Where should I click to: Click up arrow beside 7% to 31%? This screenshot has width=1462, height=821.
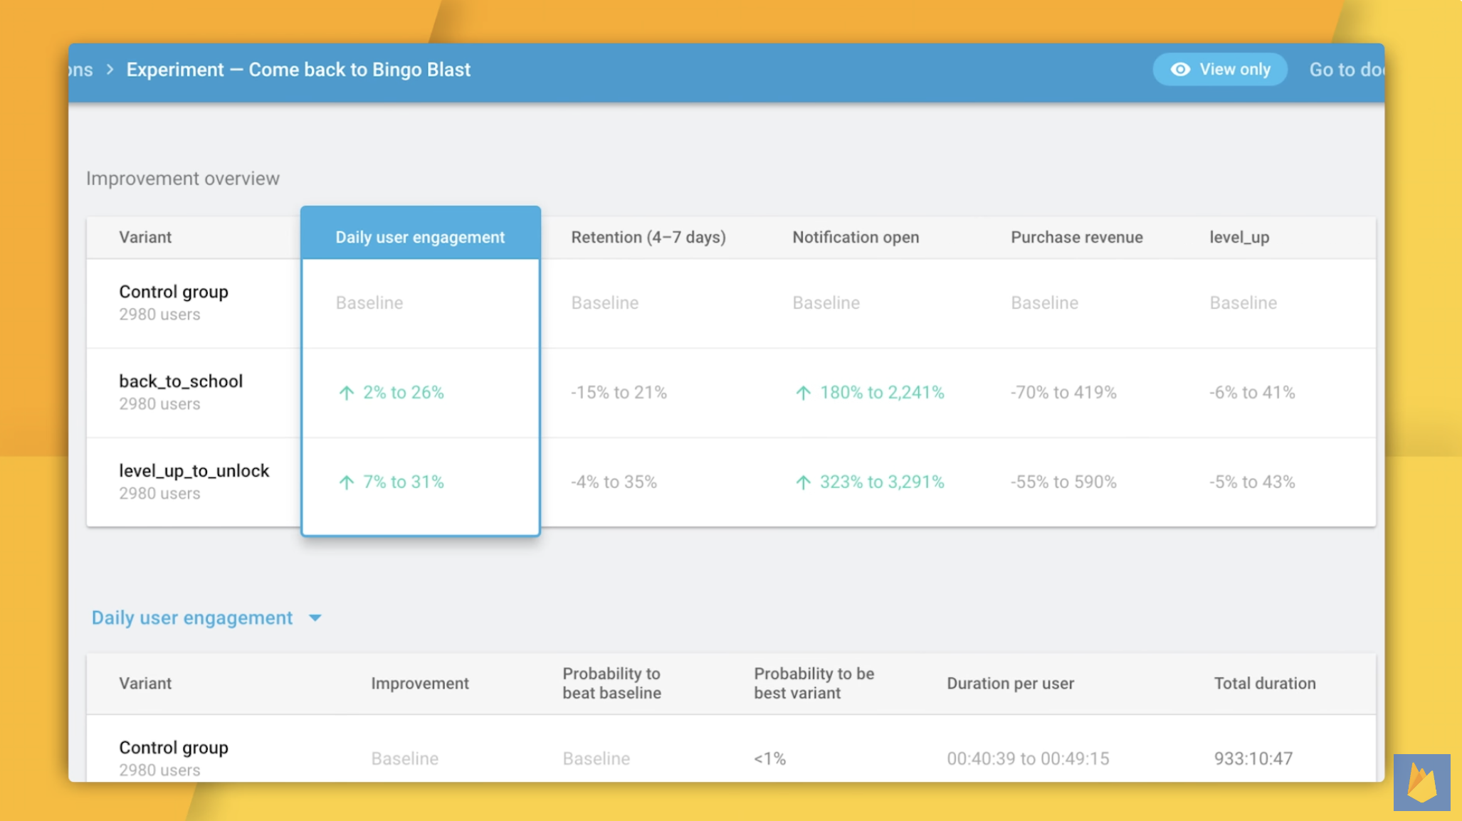point(347,482)
